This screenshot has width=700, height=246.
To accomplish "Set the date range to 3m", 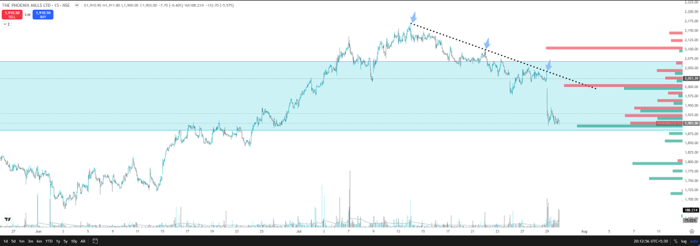I will (x=30, y=241).
